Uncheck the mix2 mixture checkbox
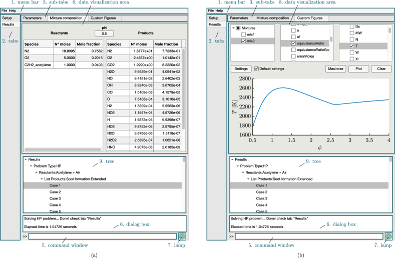Image resolution: width=395 pixels, height=258 pixels. pos(243,41)
